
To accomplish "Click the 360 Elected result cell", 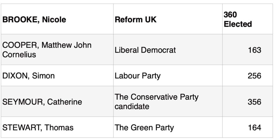I will (x=248, y=19).
